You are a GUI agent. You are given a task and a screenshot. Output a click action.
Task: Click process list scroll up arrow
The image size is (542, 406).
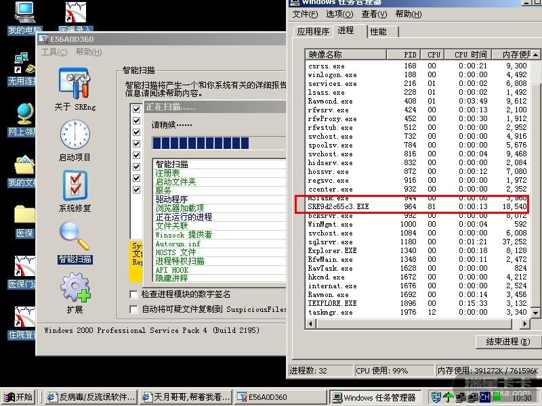point(535,55)
